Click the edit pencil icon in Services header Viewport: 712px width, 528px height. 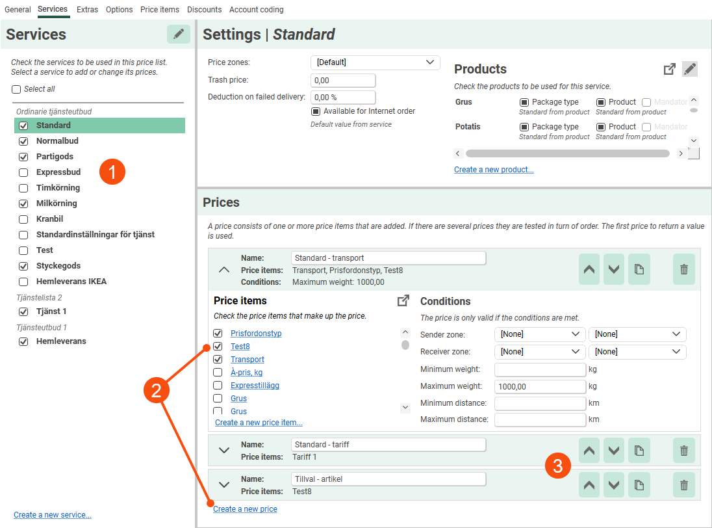[x=178, y=34]
